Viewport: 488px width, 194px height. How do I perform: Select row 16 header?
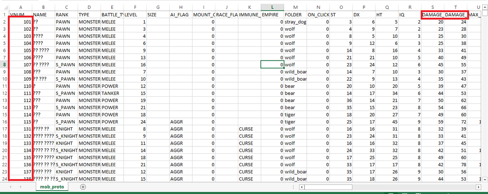pos(4,122)
